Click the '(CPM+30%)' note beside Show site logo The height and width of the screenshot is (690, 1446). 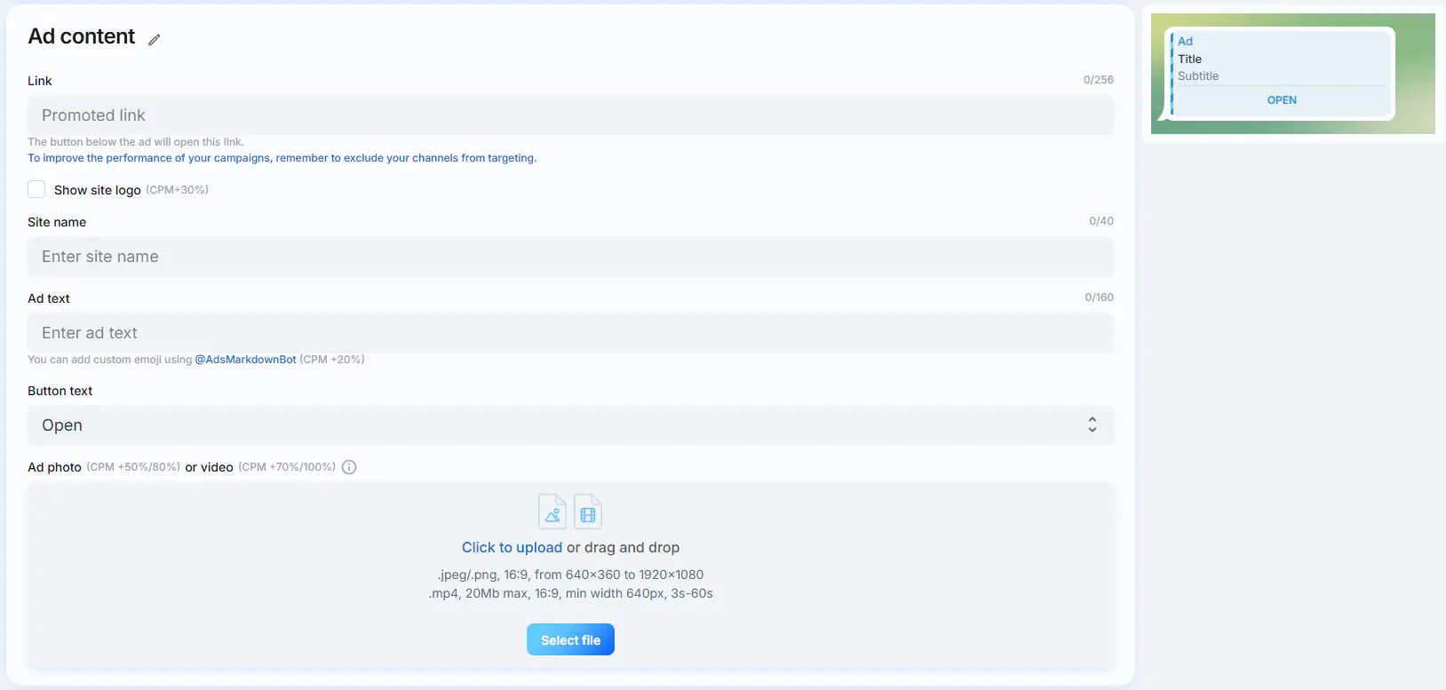[x=178, y=190]
